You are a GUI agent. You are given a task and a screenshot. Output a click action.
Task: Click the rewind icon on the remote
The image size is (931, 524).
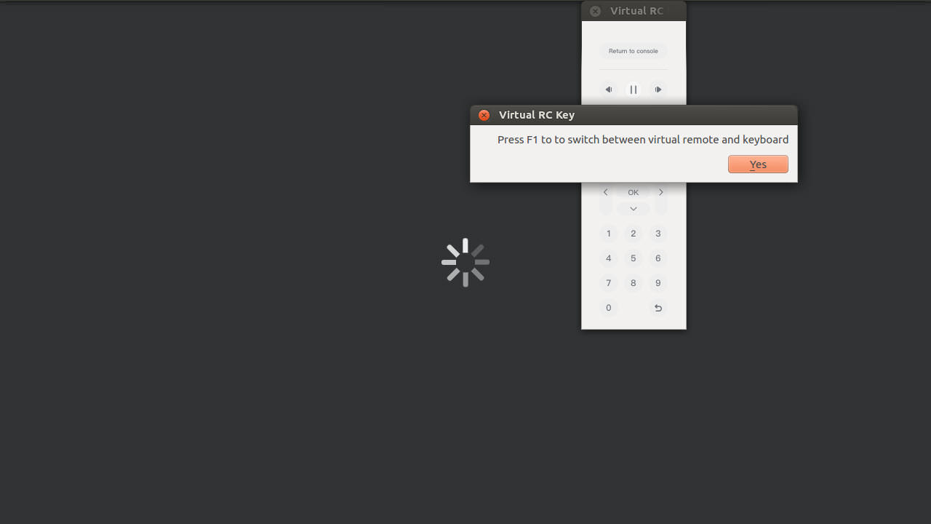click(x=609, y=90)
